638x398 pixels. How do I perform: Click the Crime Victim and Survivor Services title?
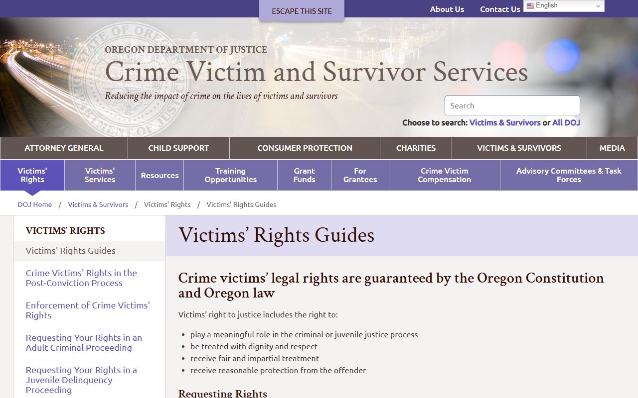pos(316,72)
